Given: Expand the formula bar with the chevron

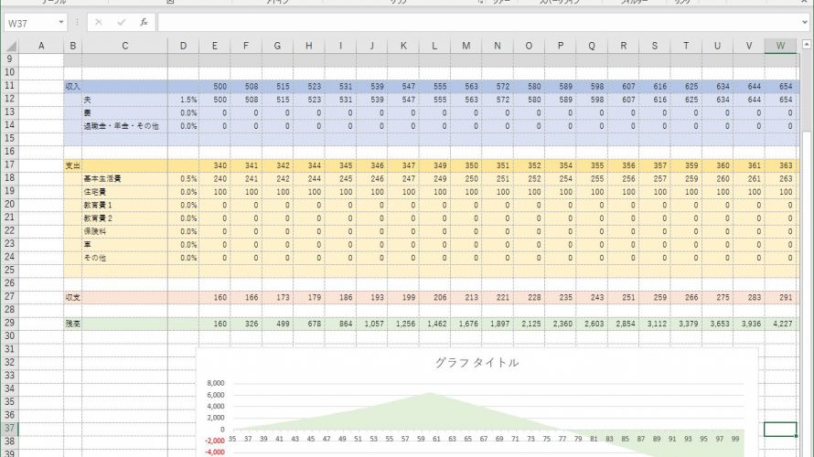Looking at the screenshot, I should pyautogui.click(x=805, y=22).
